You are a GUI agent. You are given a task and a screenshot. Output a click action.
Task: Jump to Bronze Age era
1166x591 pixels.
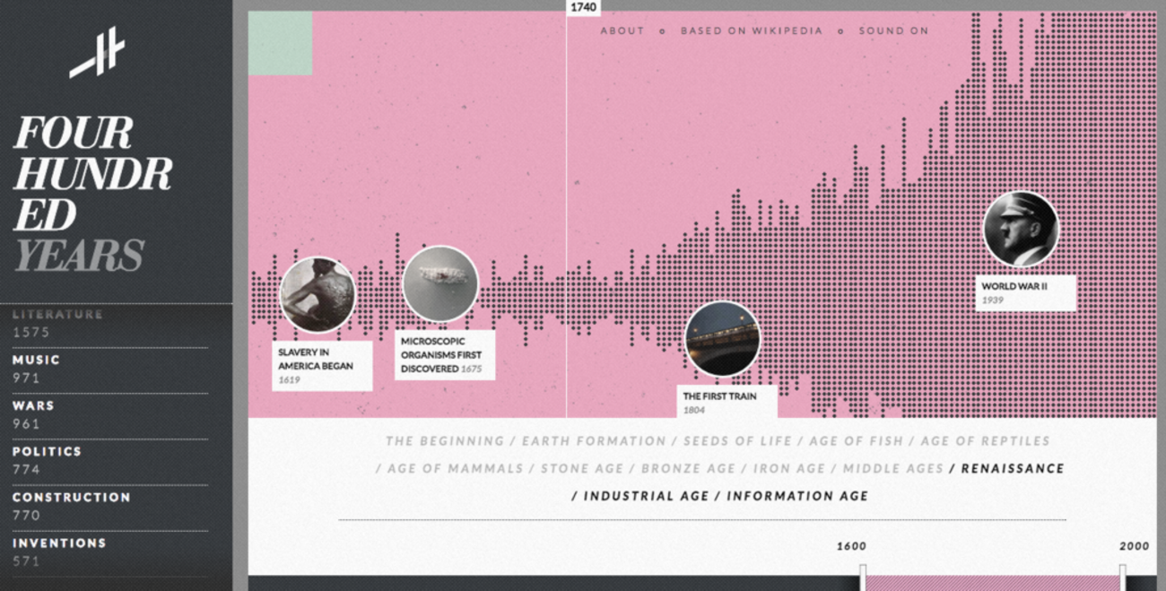click(x=688, y=468)
